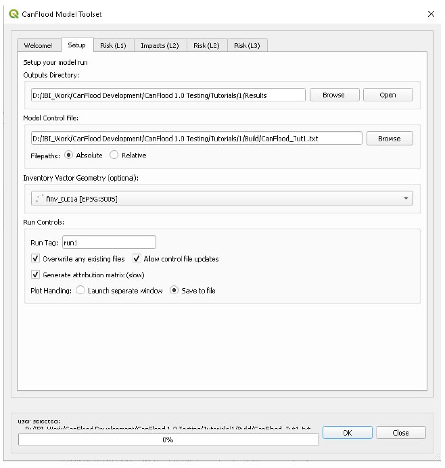
Task: Toggle Allow control file updates checkbox
Action: click(x=137, y=258)
